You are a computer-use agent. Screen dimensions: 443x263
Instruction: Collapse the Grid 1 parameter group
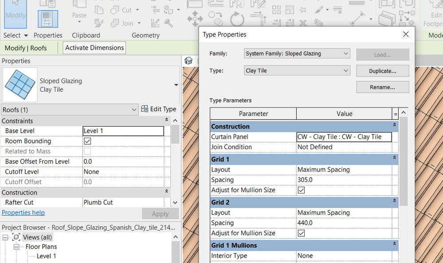[394, 158]
